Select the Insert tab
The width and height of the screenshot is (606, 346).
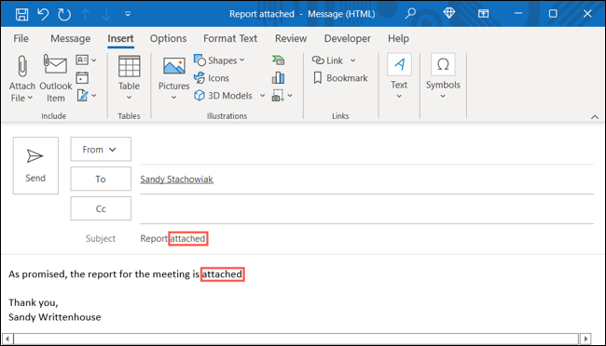[120, 38]
